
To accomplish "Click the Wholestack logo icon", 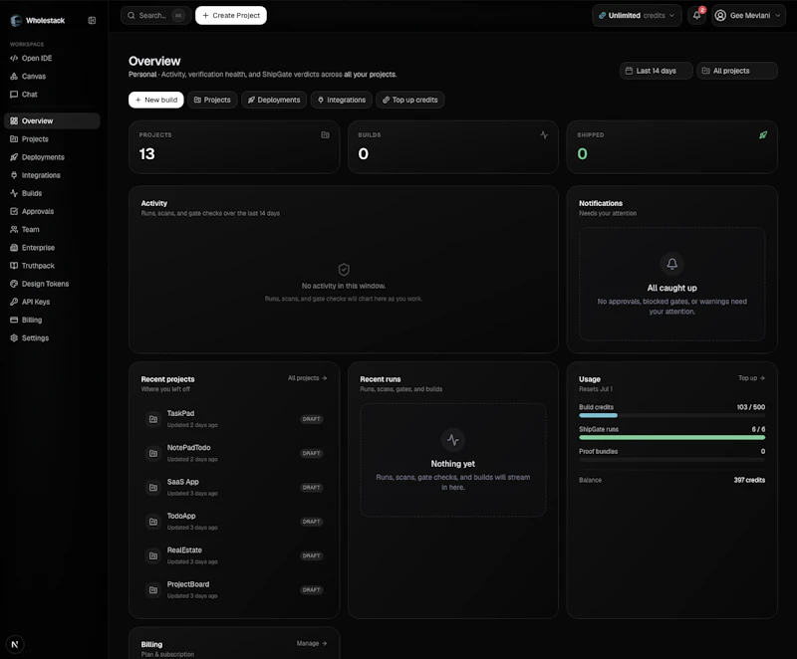I will click(16, 20).
